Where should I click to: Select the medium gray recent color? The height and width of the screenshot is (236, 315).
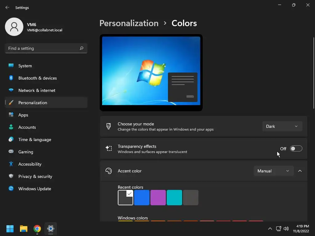[191, 198]
